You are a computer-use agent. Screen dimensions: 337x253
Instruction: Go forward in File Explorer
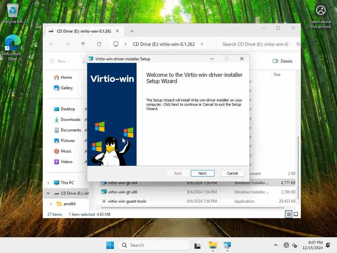coord(67,44)
